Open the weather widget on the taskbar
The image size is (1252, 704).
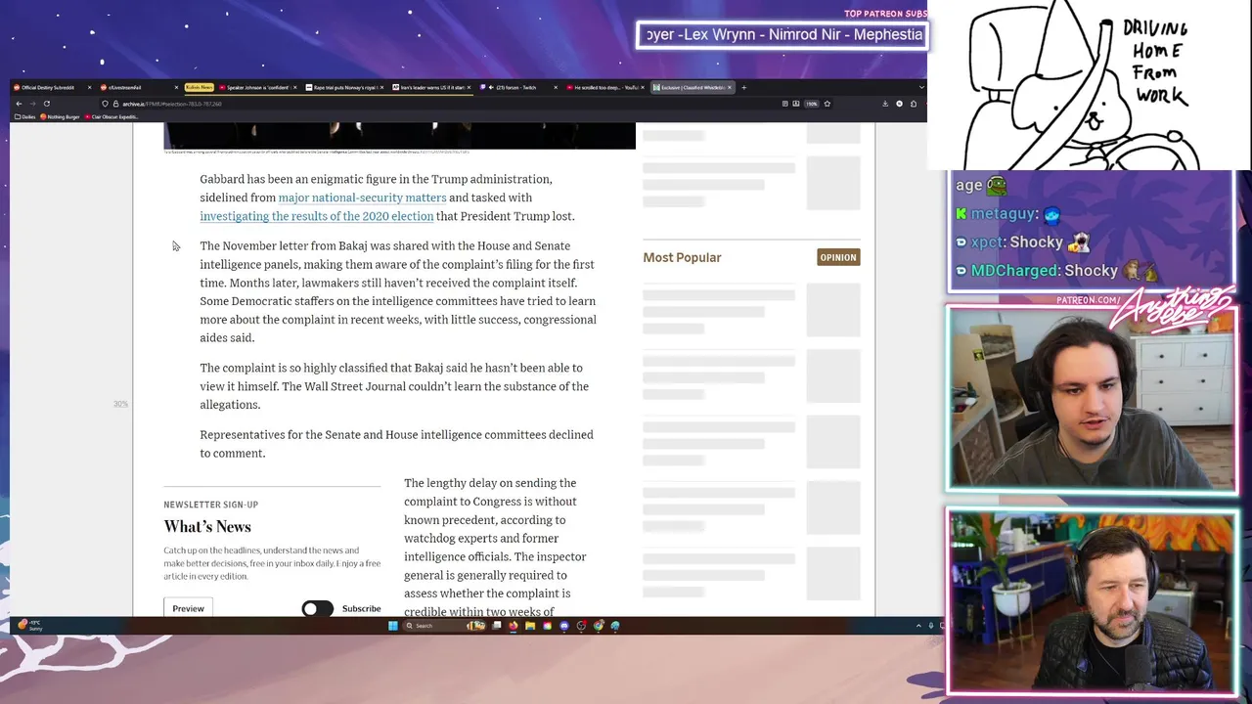tap(29, 625)
